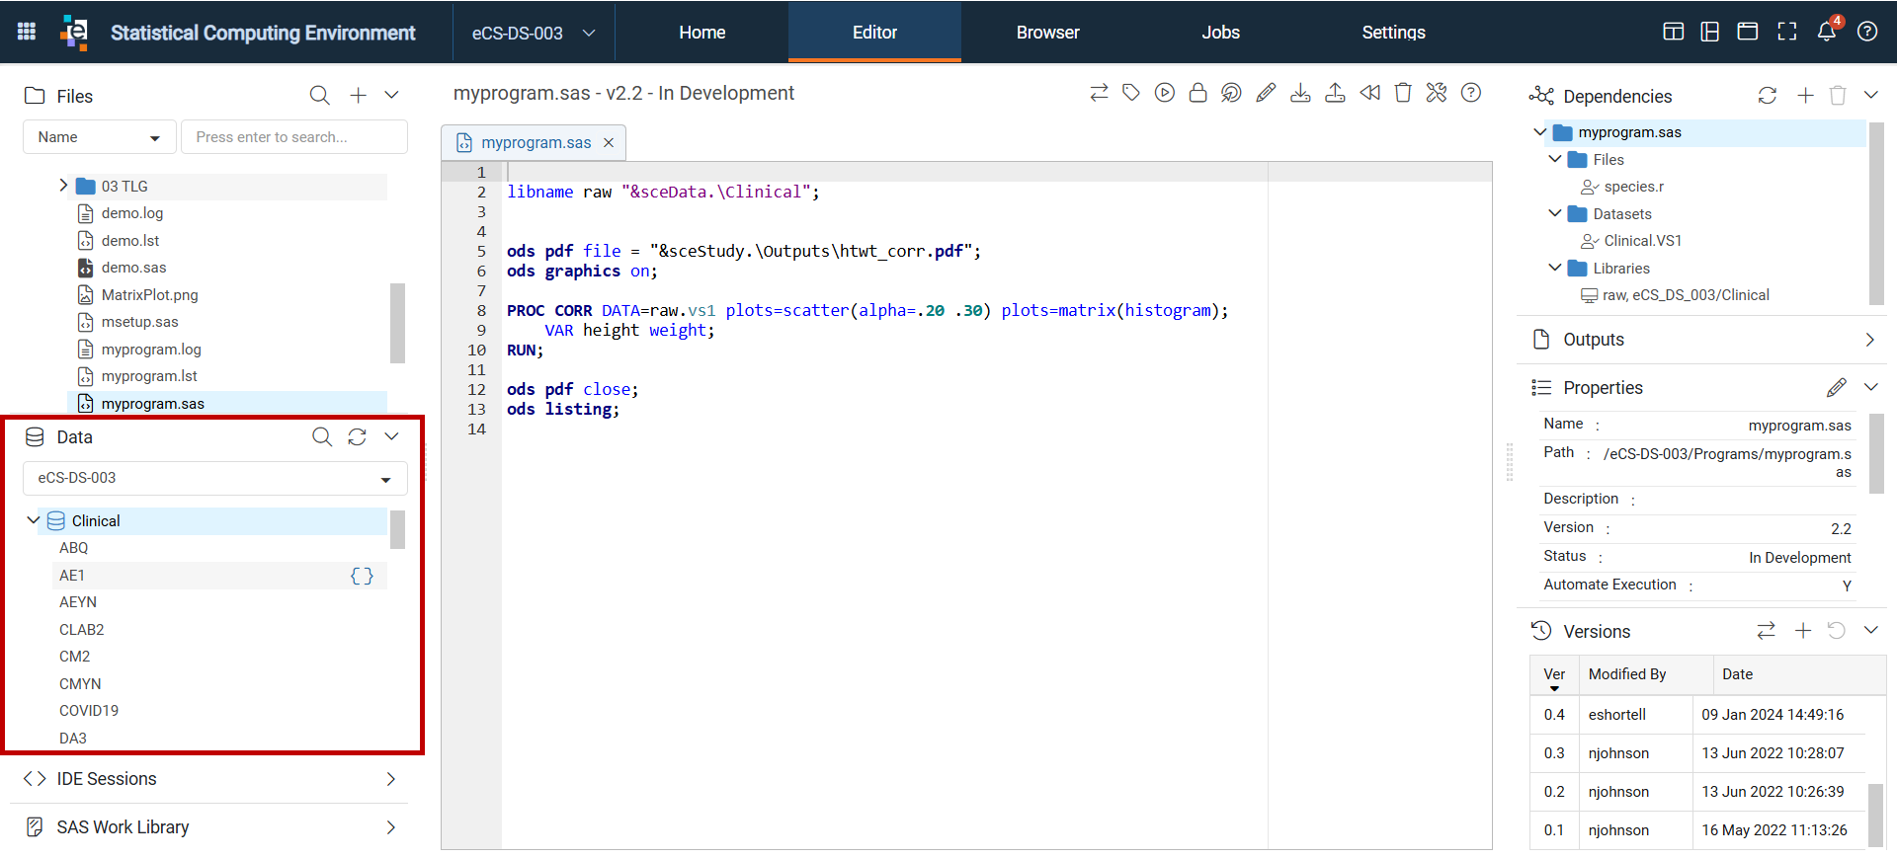Select the Editor tab
This screenshot has width=1897, height=859.
874,33
